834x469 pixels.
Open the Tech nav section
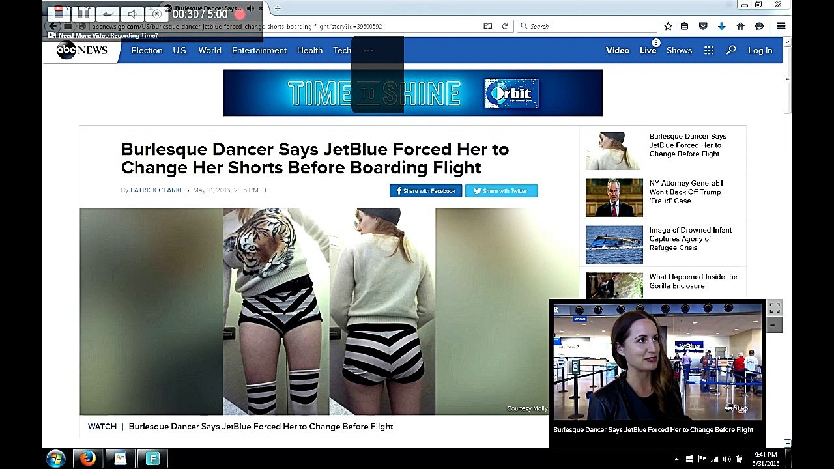342,50
